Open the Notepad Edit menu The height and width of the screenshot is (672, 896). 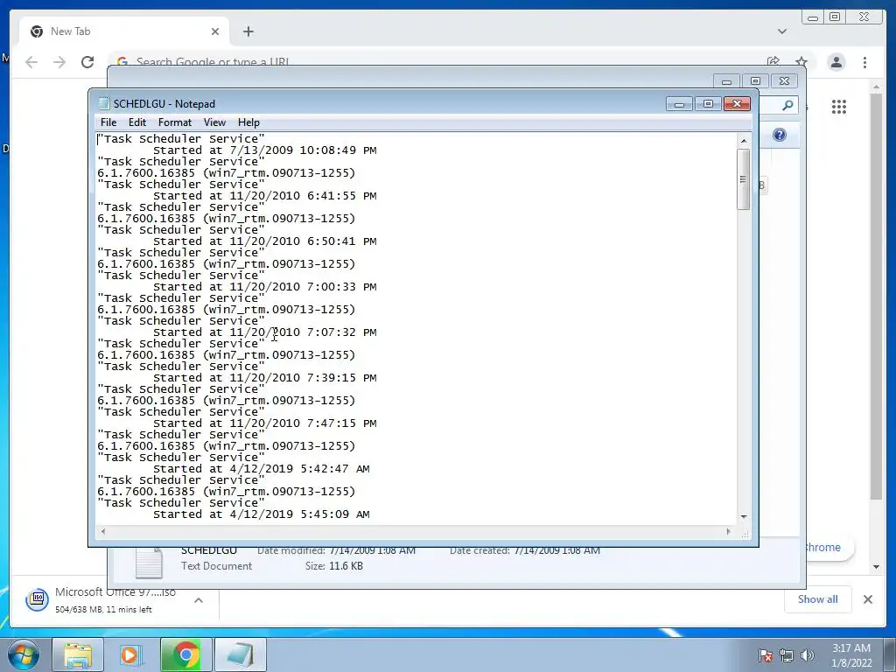coord(137,122)
